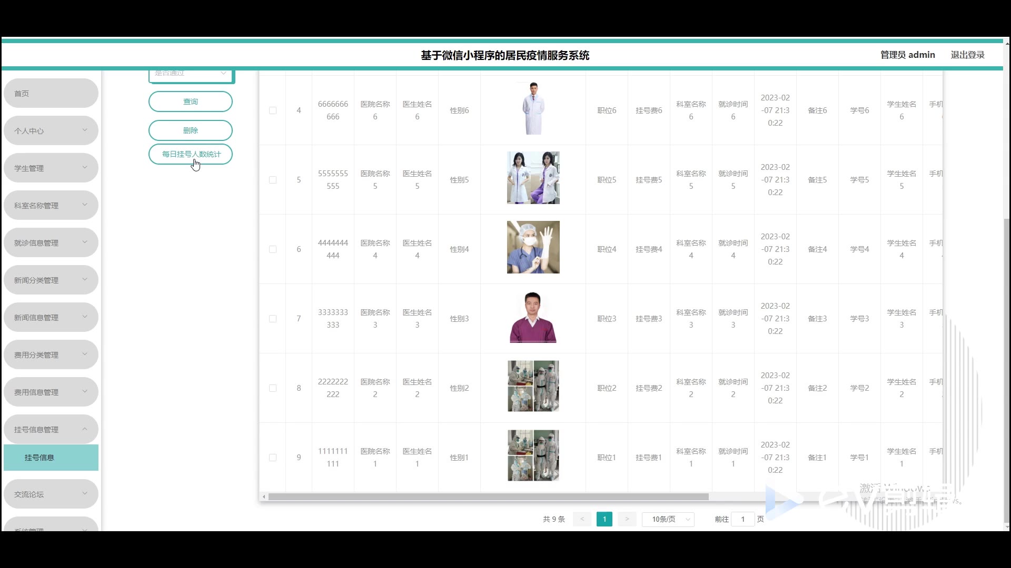Open protective suit photo in row 8
Image resolution: width=1011 pixels, height=568 pixels.
533,386
